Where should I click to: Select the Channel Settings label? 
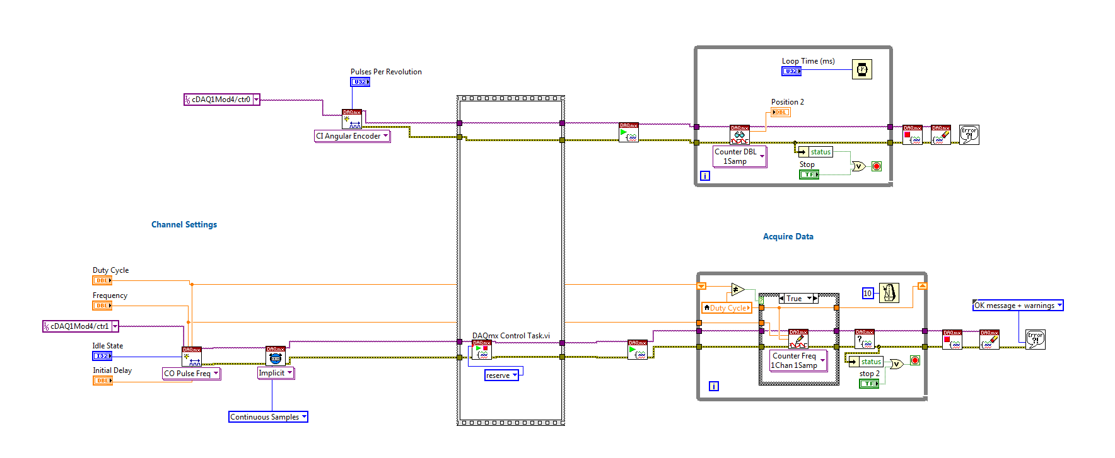pos(184,225)
